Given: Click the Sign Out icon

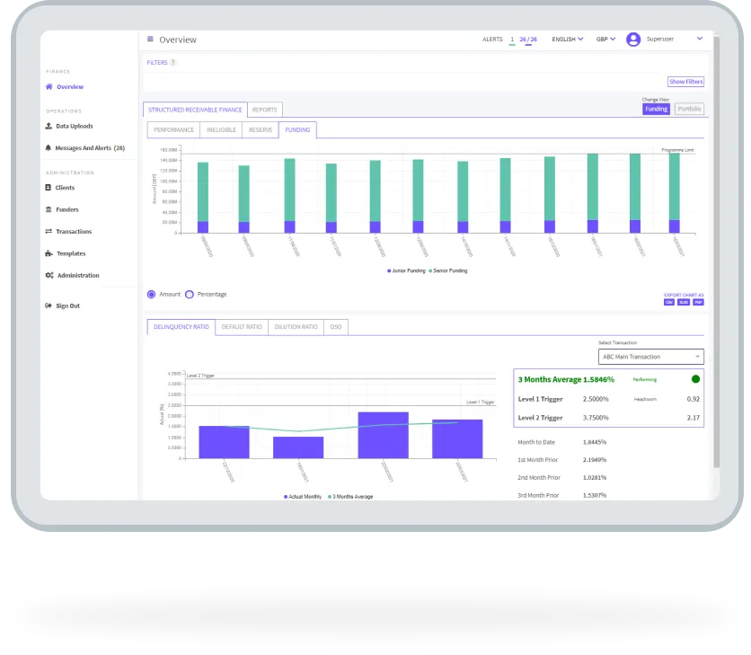Looking at the screenshot, I should [x=49, y=306].
